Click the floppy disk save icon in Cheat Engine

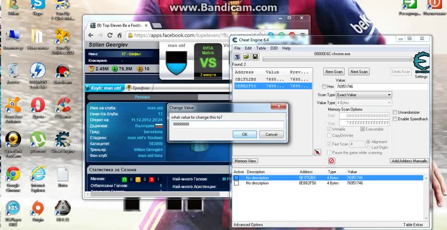256,57
